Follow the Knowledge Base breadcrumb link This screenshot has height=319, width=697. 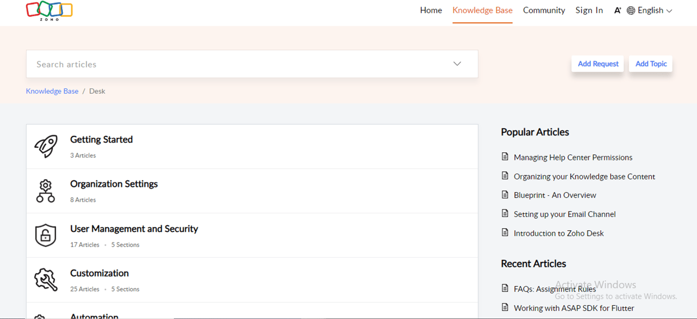(52, 91)
